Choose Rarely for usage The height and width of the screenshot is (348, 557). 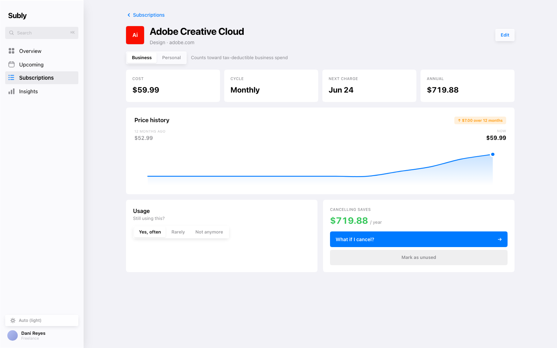(178, 232)
